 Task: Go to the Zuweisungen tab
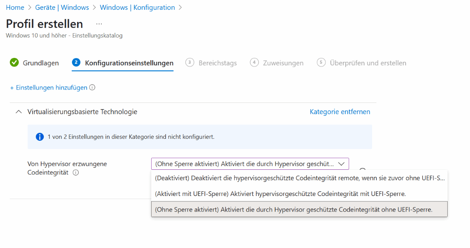283,63
